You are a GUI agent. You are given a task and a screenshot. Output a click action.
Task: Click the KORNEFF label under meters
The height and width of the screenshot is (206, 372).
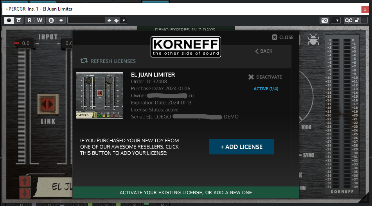[x=342, y=192]
